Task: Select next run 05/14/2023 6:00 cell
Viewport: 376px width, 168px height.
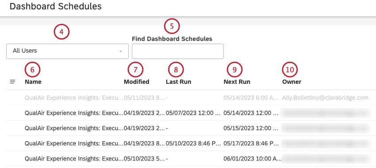Action: pyautogui.click(x=251, y=97)
